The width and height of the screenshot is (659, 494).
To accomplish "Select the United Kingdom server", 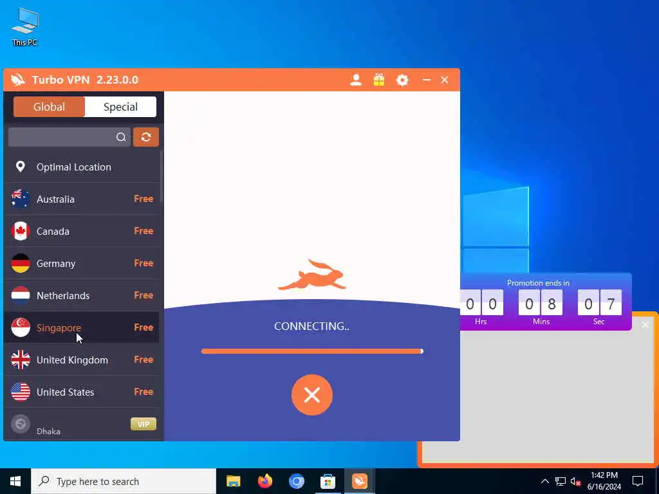I will (82, 360).
